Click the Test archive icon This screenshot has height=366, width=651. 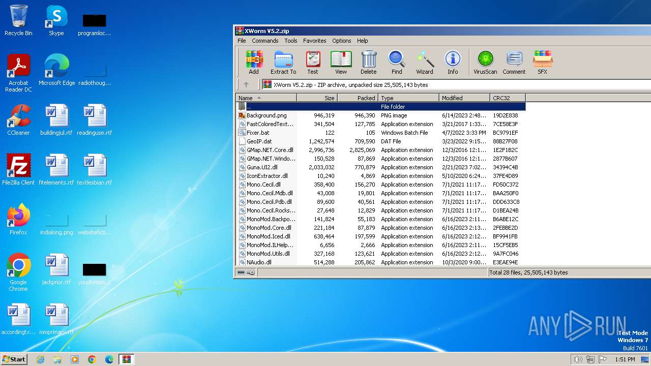pos(313,63)
